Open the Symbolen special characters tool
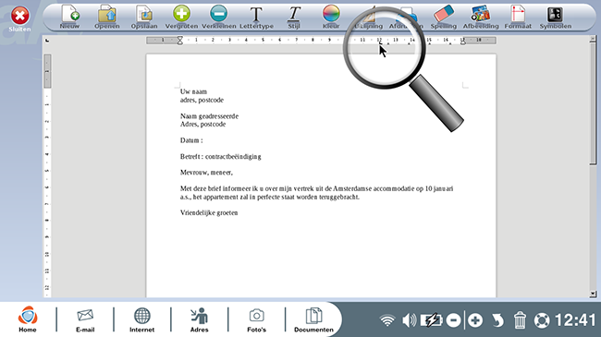This screenshot has width=601, height=337. point(556,17)
